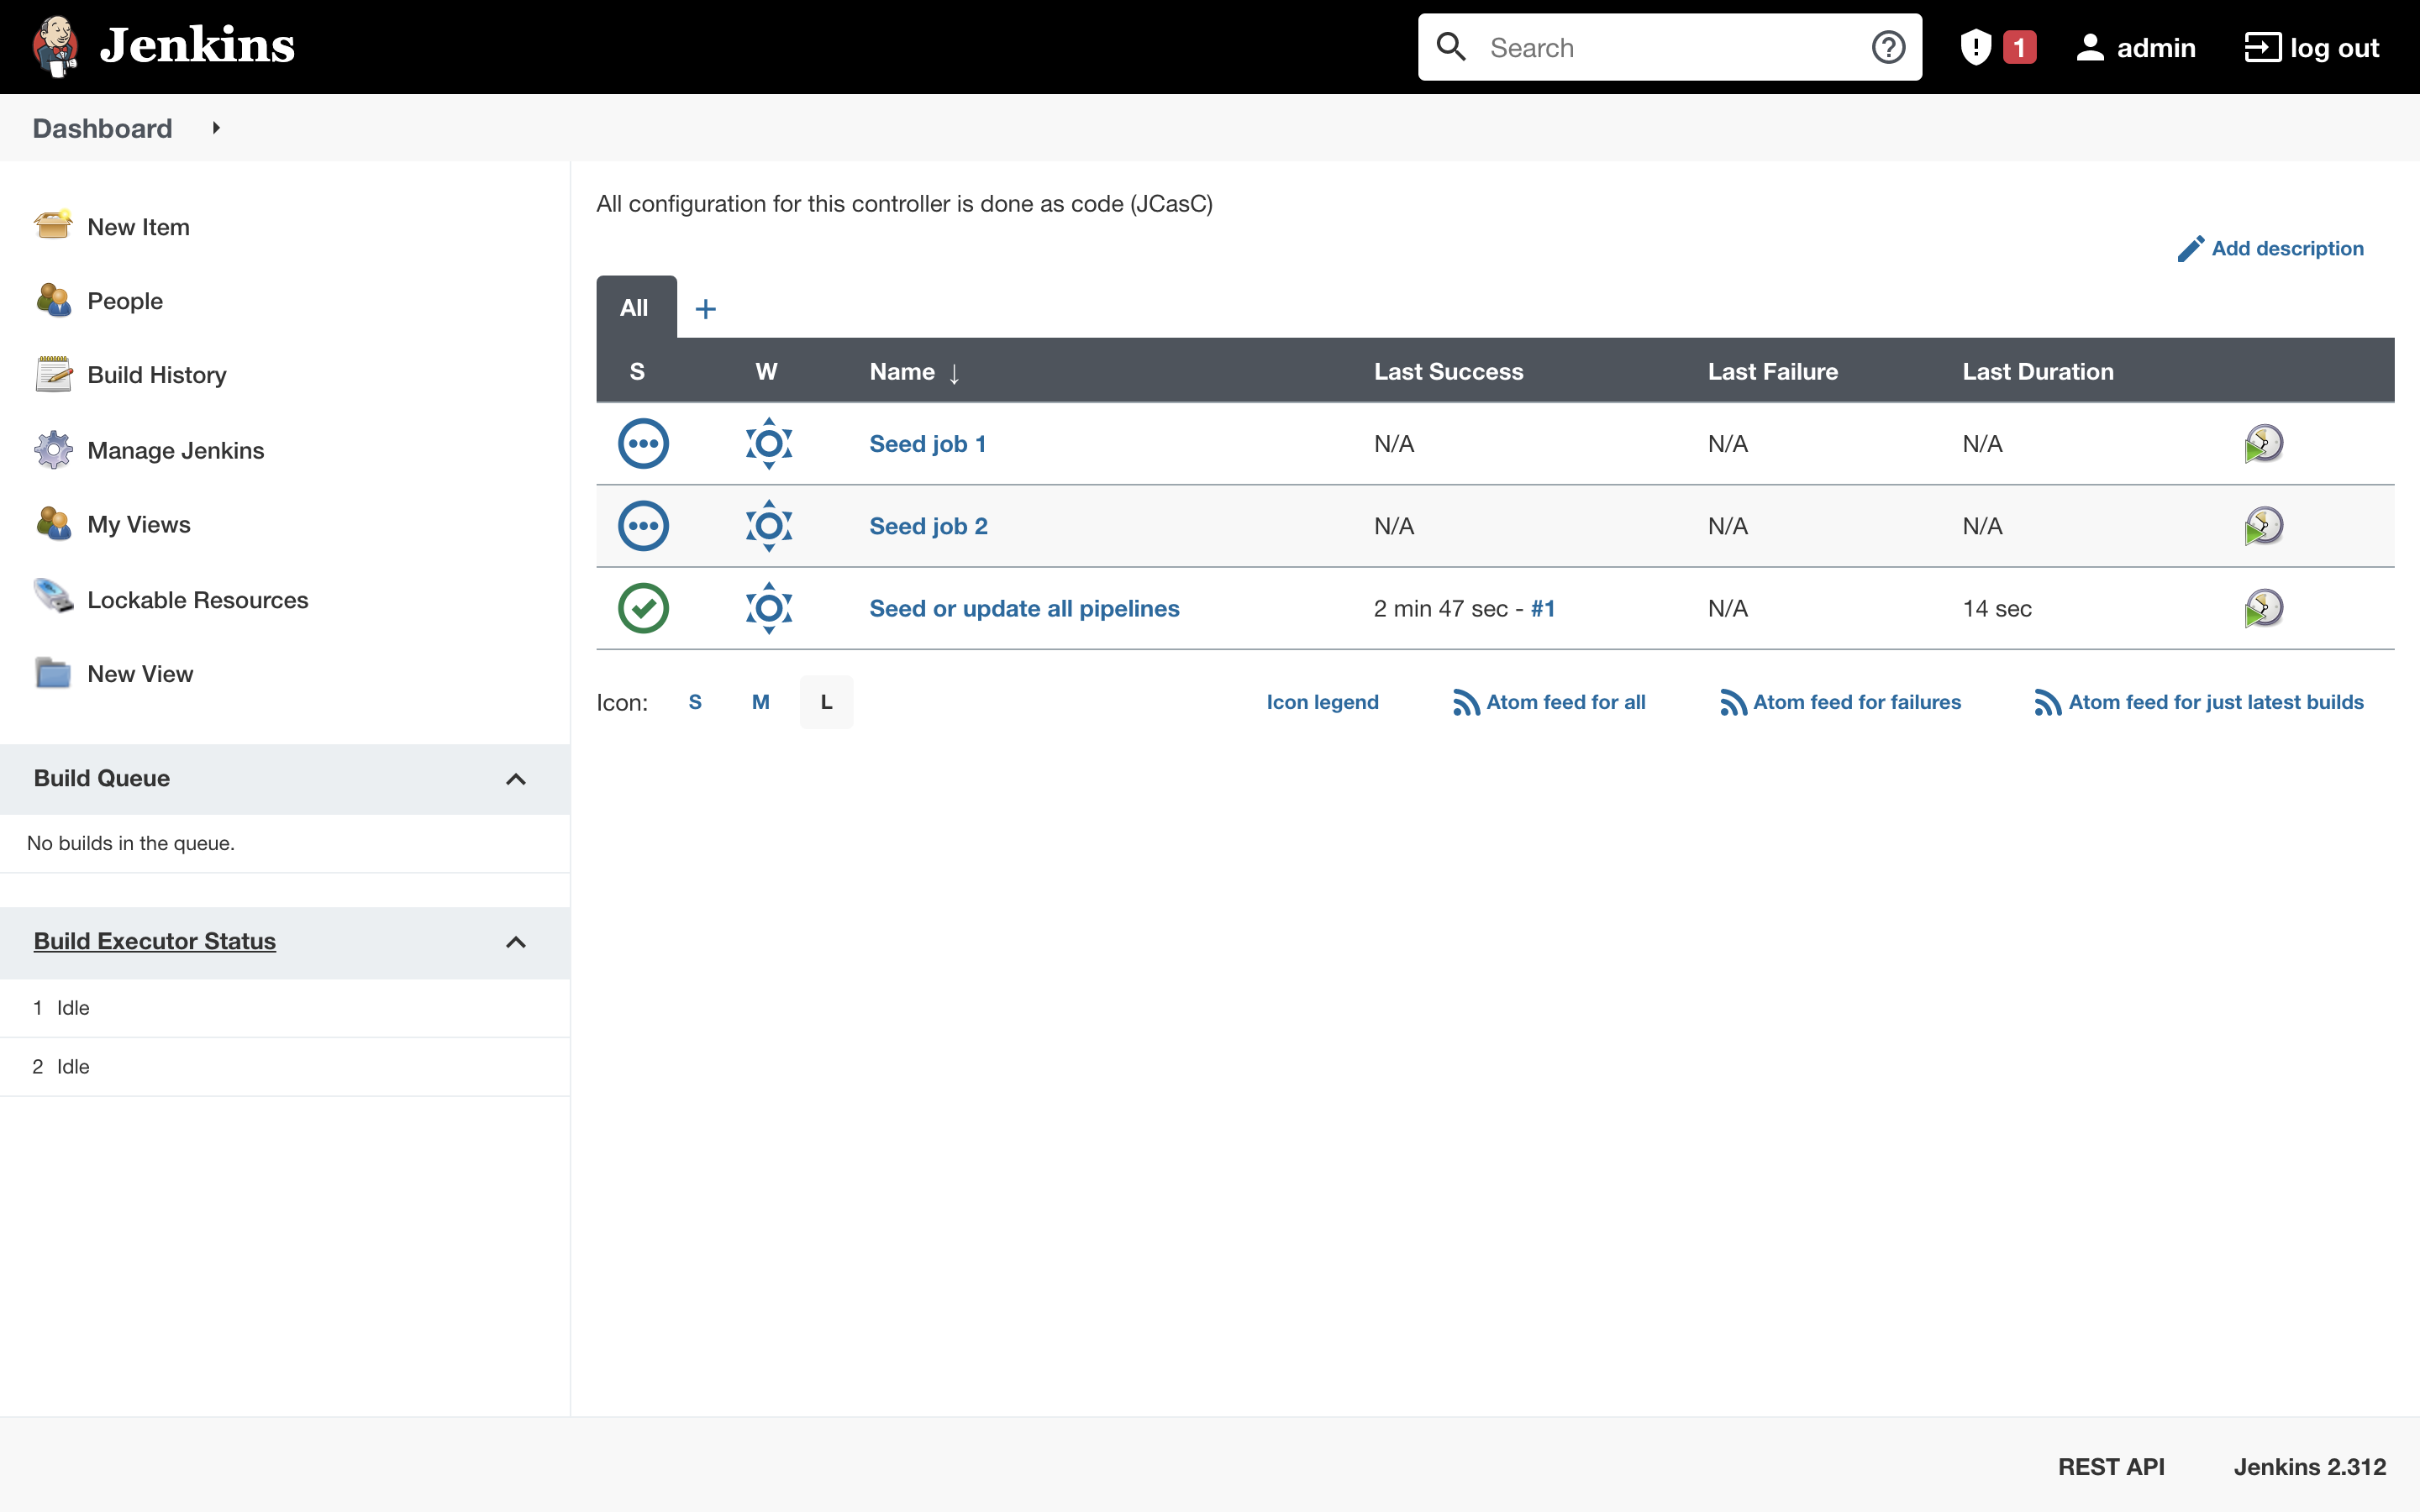Open Atom feed for just latest builds
The height and width of the screenshot is (1512, 2420).
click(x=2199, y=702)
